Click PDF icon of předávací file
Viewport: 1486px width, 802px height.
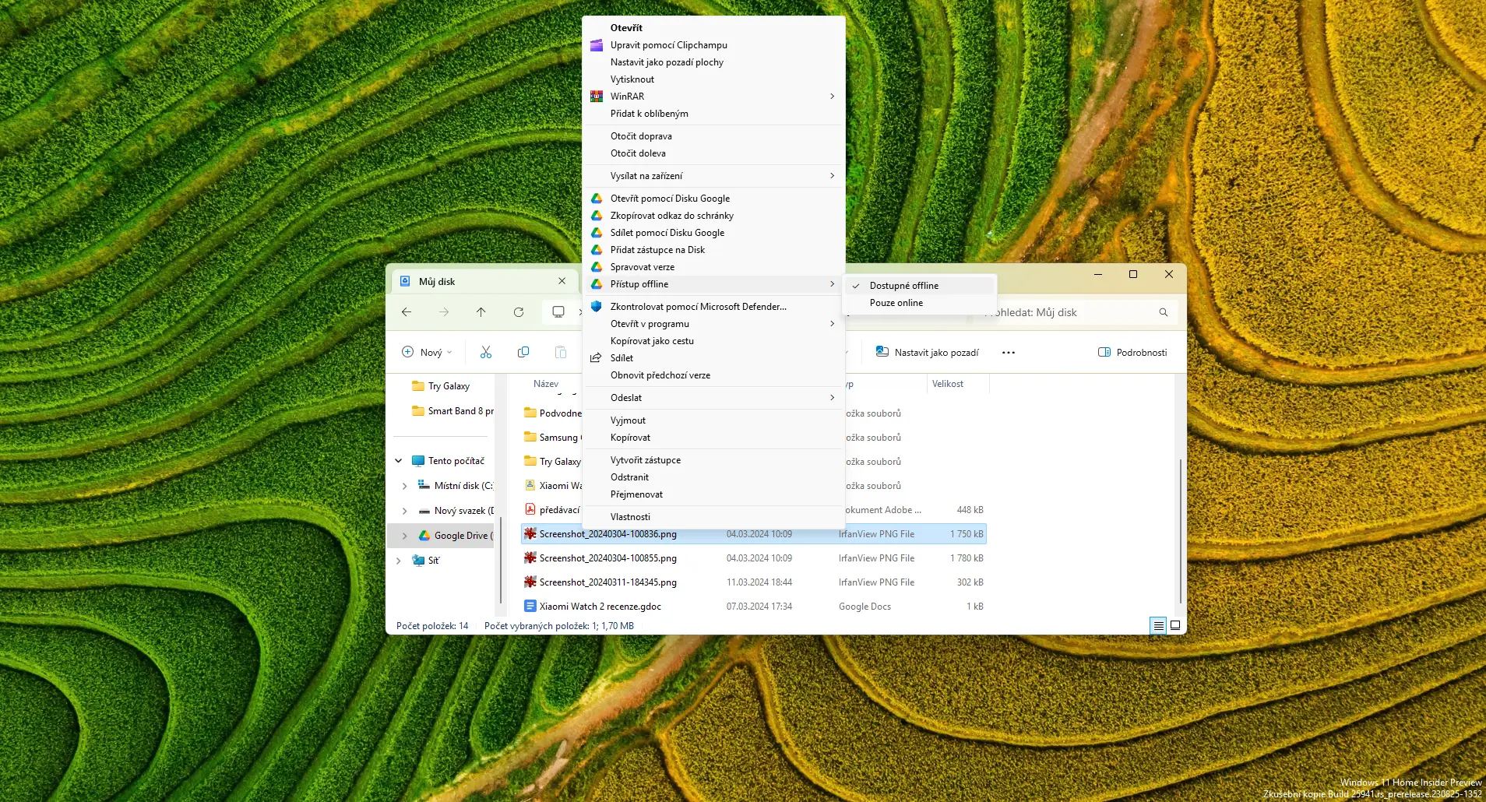(530, 509)
